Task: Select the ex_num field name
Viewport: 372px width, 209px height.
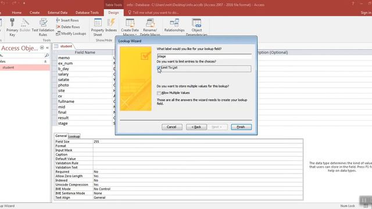Action: pyautogui.click(x=65, y=63)
